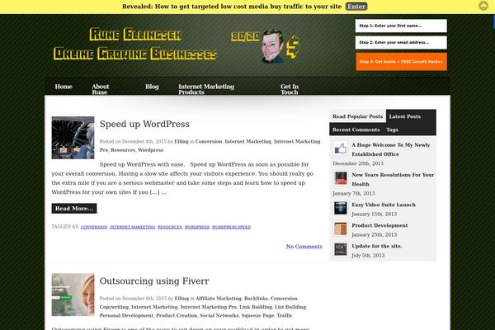The width and height of the screenshot is (495, 330).
Task: Open the Speed up WordPress post thumbnail
Action: 73,138
